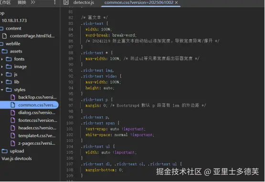Screen dimensions: 265x182
Task: Switch to the common.css?version=2025061002 tab
Action: pyautogui.click(x=139, y=2)
